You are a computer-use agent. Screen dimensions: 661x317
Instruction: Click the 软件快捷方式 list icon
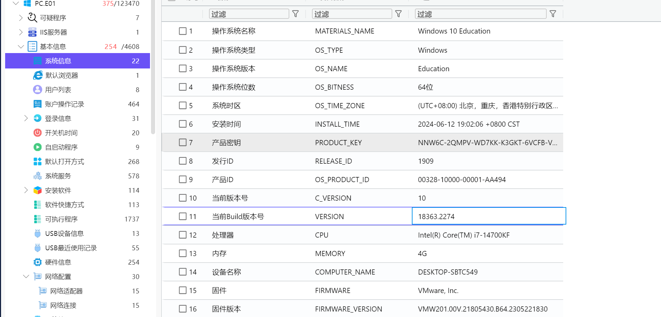[37, 204]
